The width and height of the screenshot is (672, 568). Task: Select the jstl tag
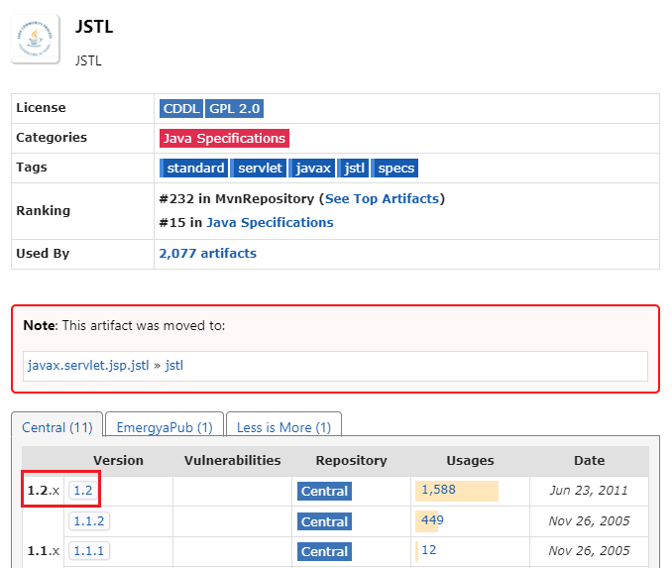(x=353, y=168)
